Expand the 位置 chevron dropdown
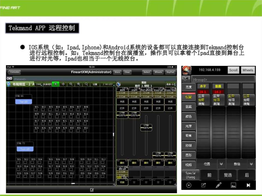Viewport: 262px width, 196px height. (221, 164)
